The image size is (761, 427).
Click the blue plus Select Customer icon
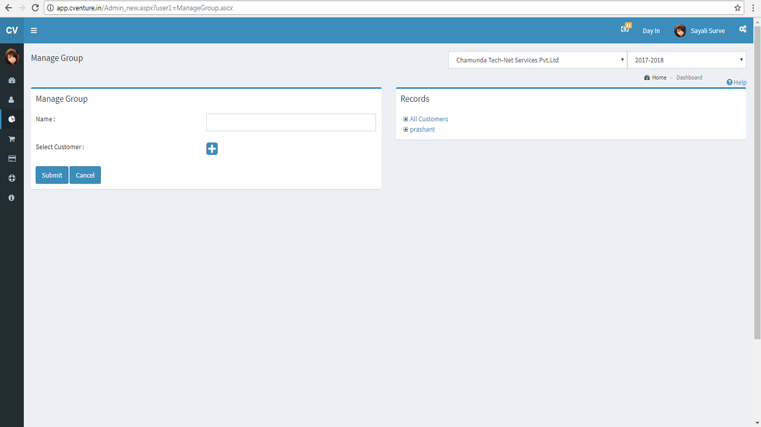212,148
